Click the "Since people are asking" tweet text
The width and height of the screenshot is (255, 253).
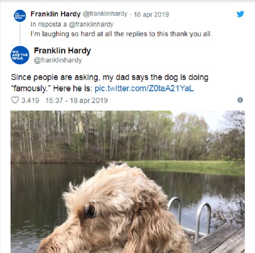pos(109,78)
